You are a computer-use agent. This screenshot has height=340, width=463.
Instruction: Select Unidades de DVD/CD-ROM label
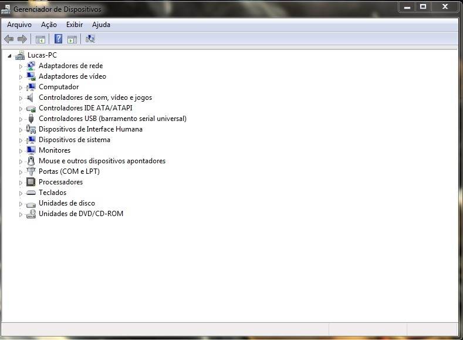click(x=81, y=214)
